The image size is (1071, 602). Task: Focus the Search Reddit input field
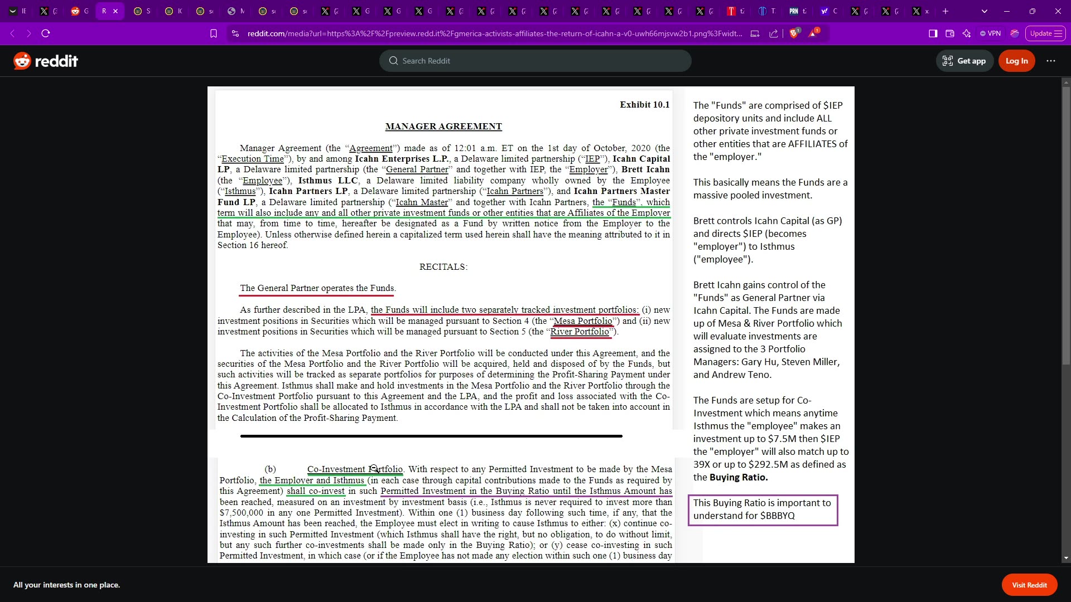[x=535, y=61]
